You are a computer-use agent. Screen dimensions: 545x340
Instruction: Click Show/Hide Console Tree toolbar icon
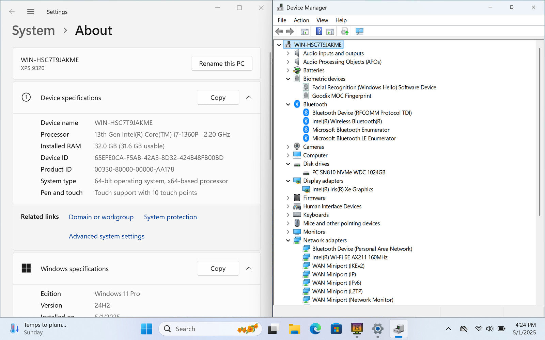coord(305,32)
